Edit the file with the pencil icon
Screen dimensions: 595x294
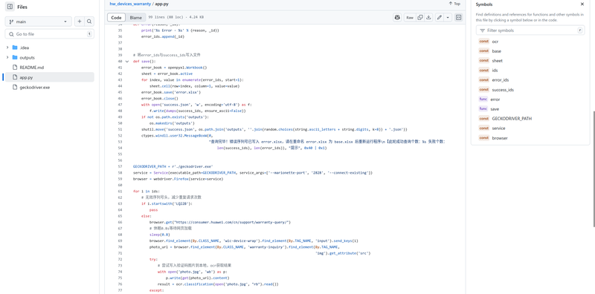pos(440,17)
